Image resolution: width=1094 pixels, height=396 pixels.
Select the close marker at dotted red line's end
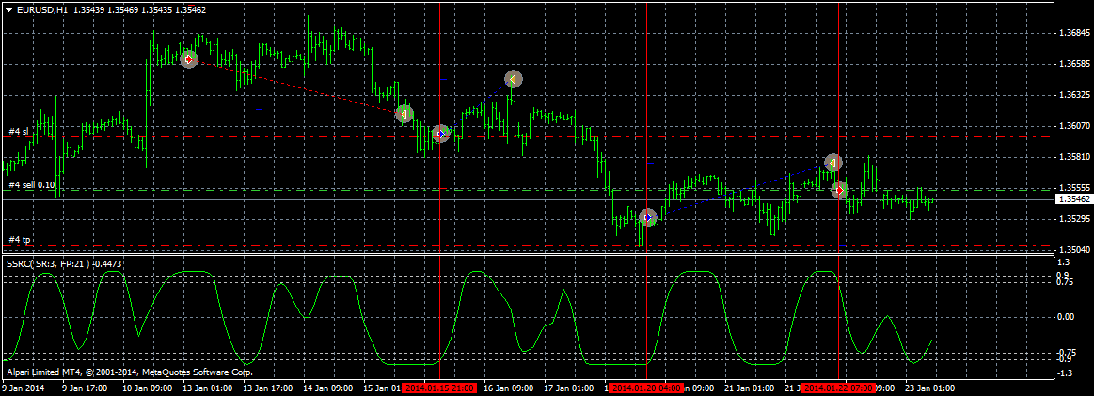(x=404, y=114)
